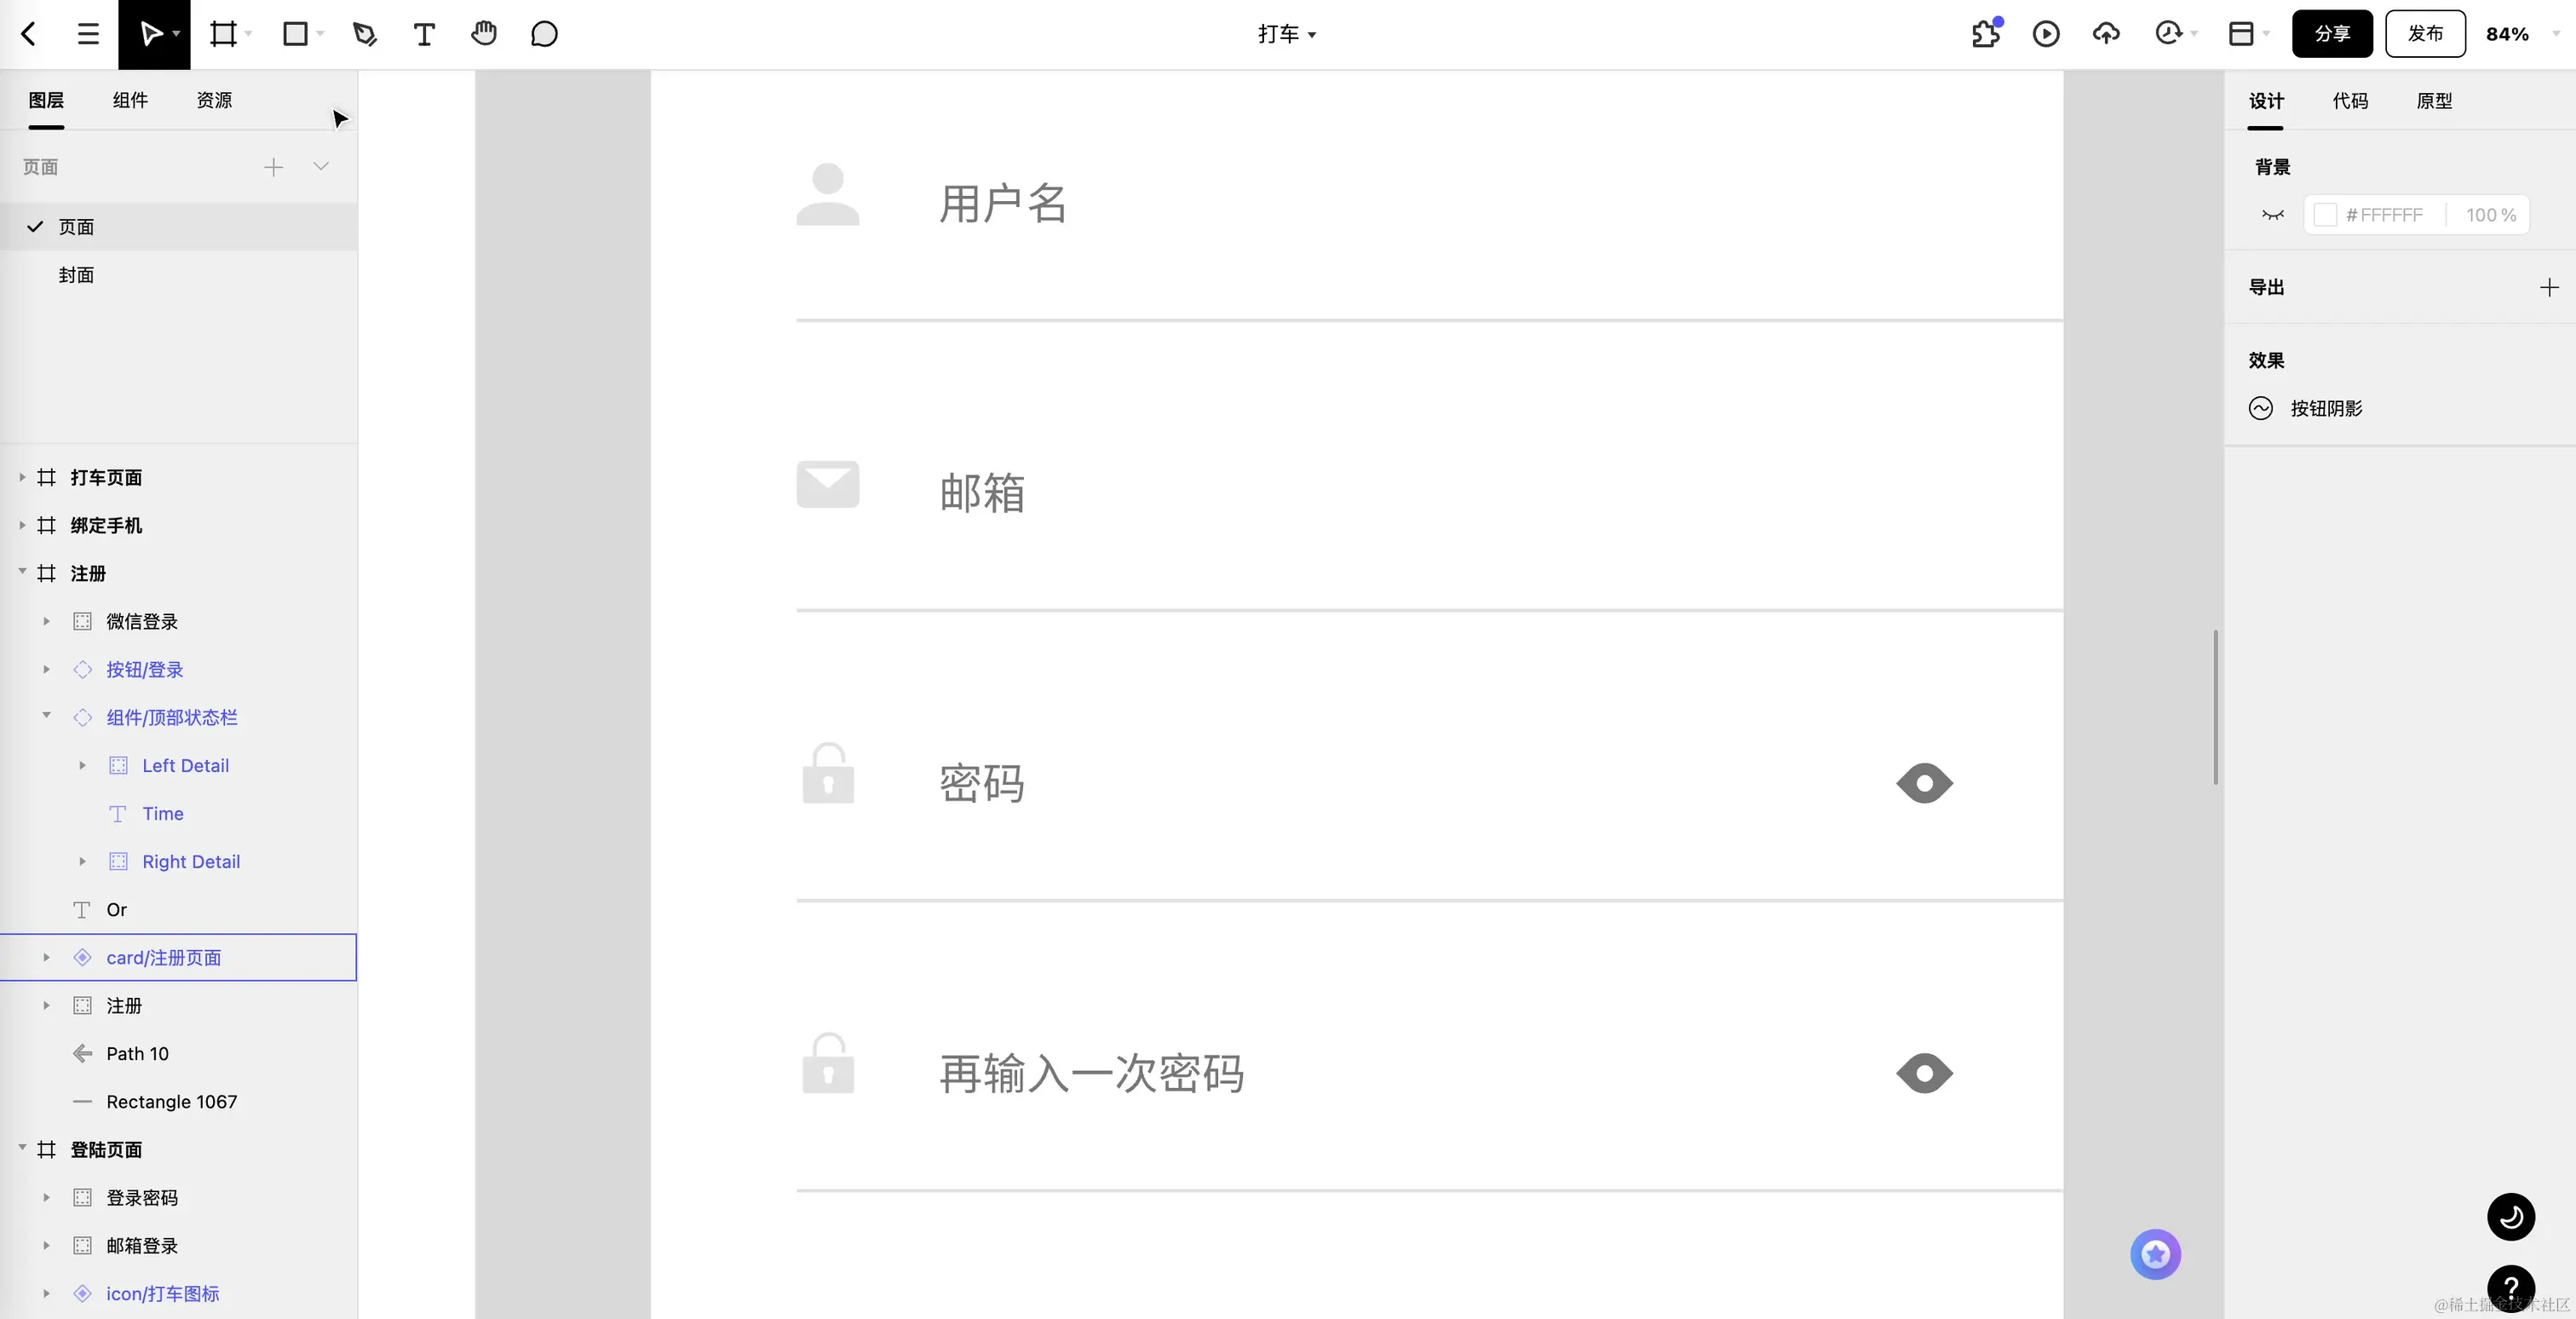Select the Text tool
Viewport: 2576px width, 1319px height.
pyautogui.click(x=424, y=34)
